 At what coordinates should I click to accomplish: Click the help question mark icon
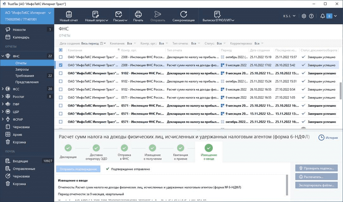pos(311,16)
